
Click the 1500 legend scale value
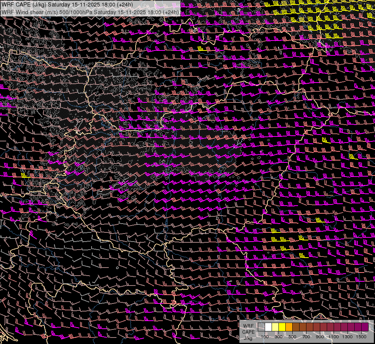click(x=361, y=337)
